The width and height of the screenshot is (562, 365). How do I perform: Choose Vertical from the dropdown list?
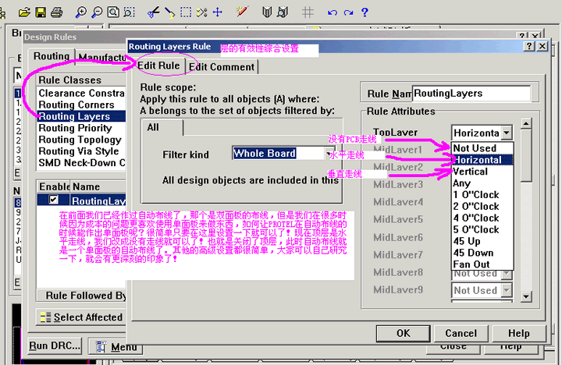(x=482, y=172)
